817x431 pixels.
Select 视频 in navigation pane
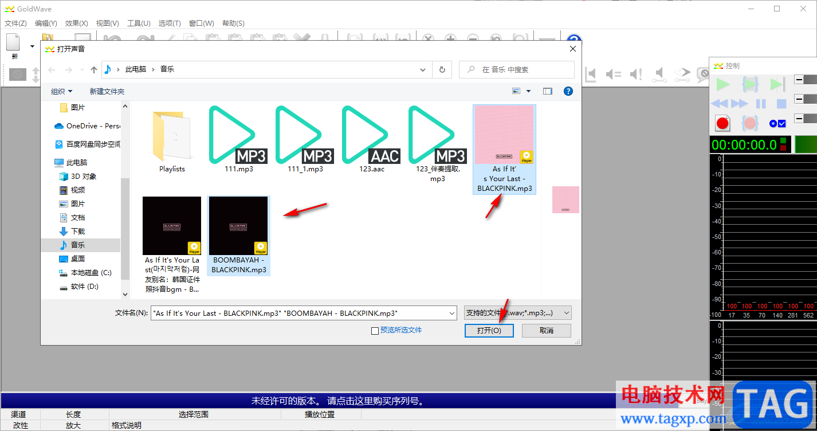78,190
